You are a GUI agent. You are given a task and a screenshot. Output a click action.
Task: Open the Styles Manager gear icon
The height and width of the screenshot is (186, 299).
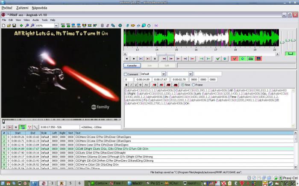tap(120, 26)
